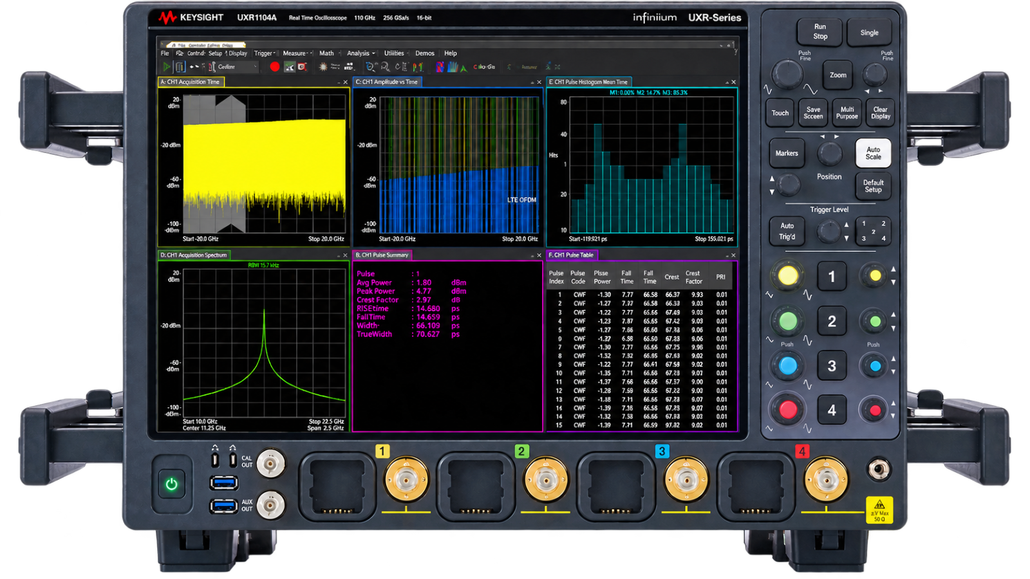
Task: Open the Display menu
Action: coord(238,53)
